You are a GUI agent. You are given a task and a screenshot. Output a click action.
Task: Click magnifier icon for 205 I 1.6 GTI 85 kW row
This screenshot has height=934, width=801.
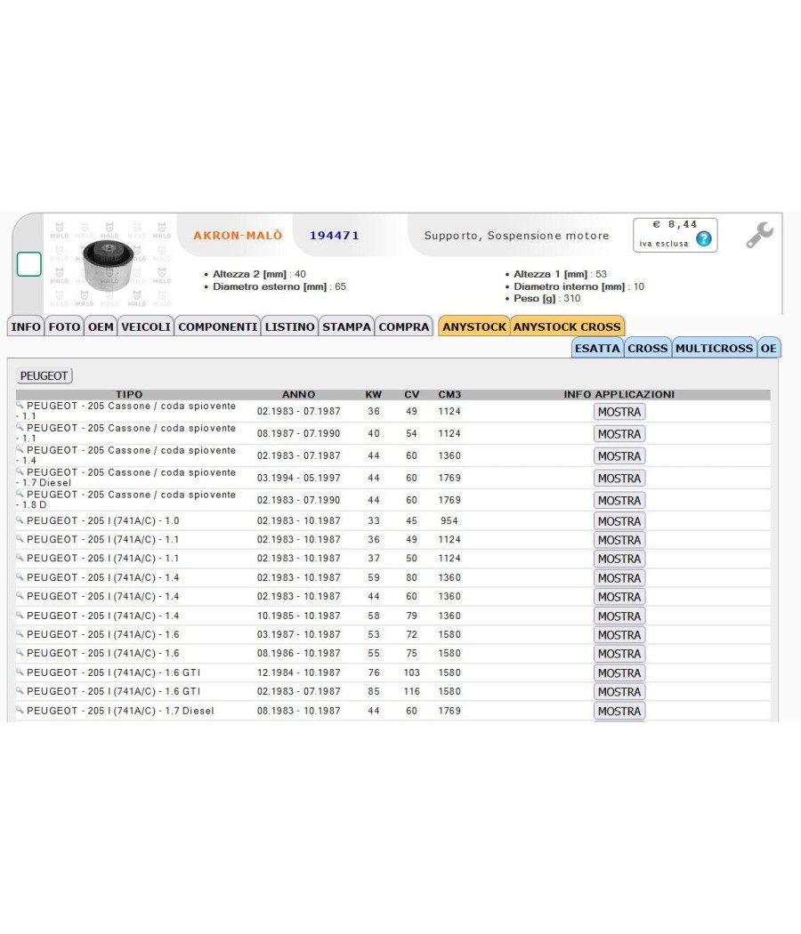pos(20,690)
